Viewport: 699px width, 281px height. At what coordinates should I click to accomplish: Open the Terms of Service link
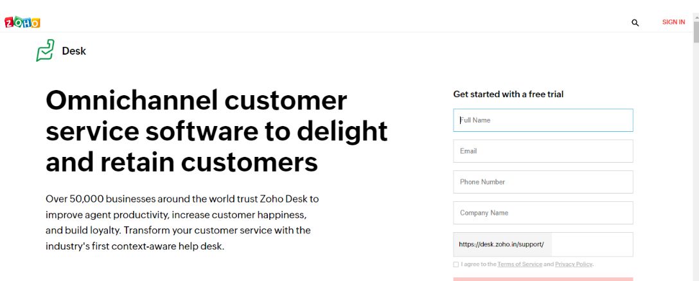pos(520,264)
